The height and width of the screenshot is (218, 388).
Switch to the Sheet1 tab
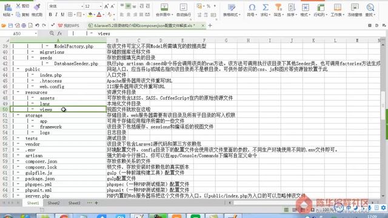coord(33,203)
